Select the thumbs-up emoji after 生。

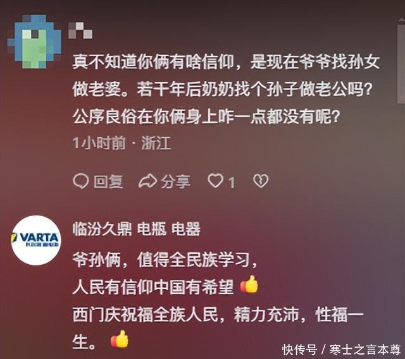point(120,339)
